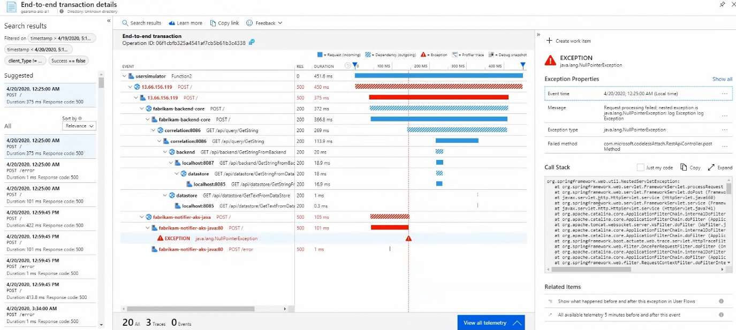736x330 pixels.
Task: Pin the transaction details blade
Action: [x=722, y=4]
